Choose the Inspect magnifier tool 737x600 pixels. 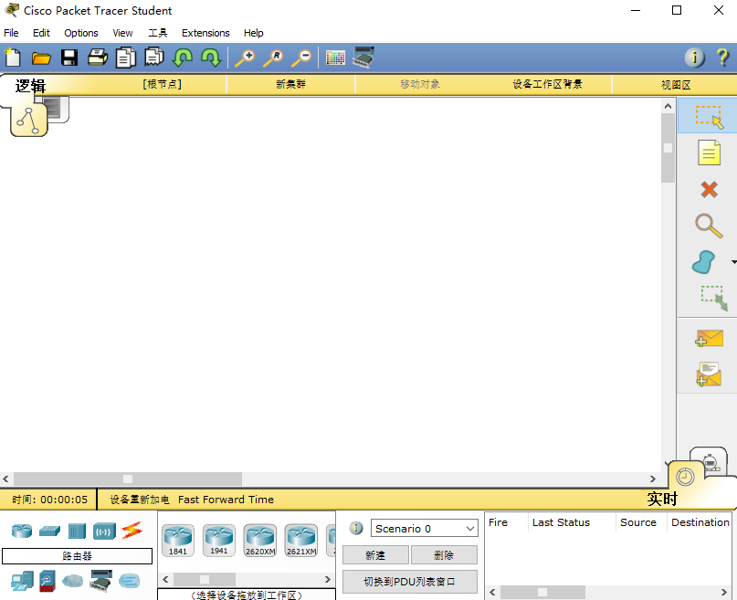coord(709,226)
